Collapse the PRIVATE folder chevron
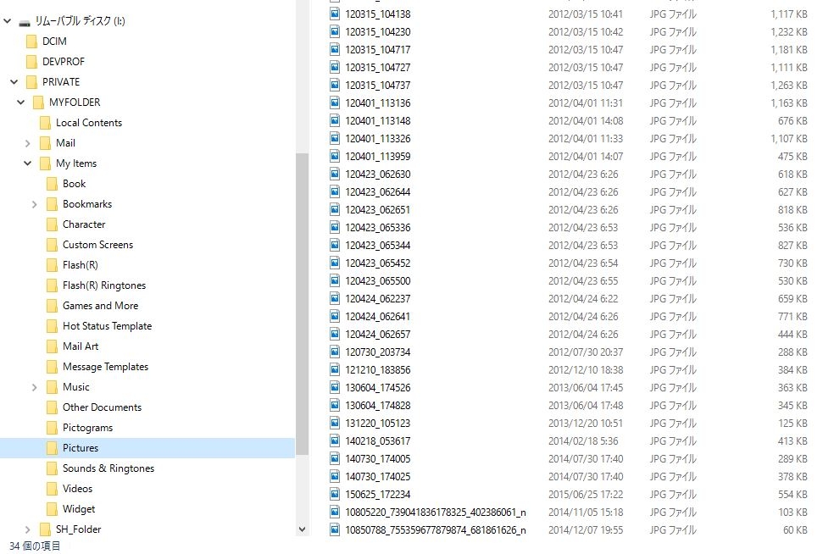 14,82
